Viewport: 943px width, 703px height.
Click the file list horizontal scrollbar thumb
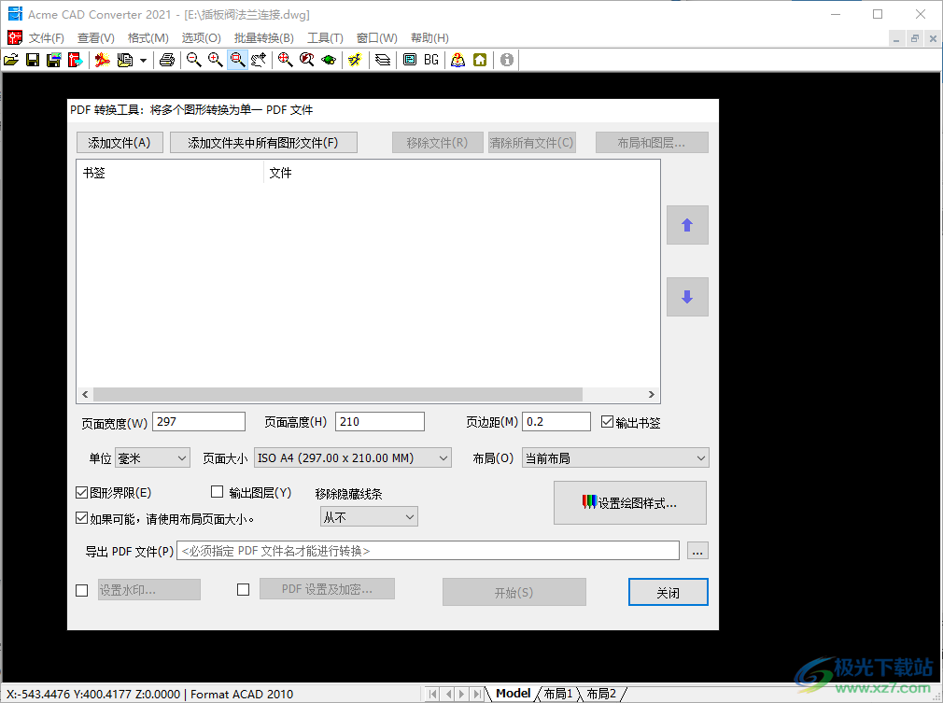(x=338, y=395)
